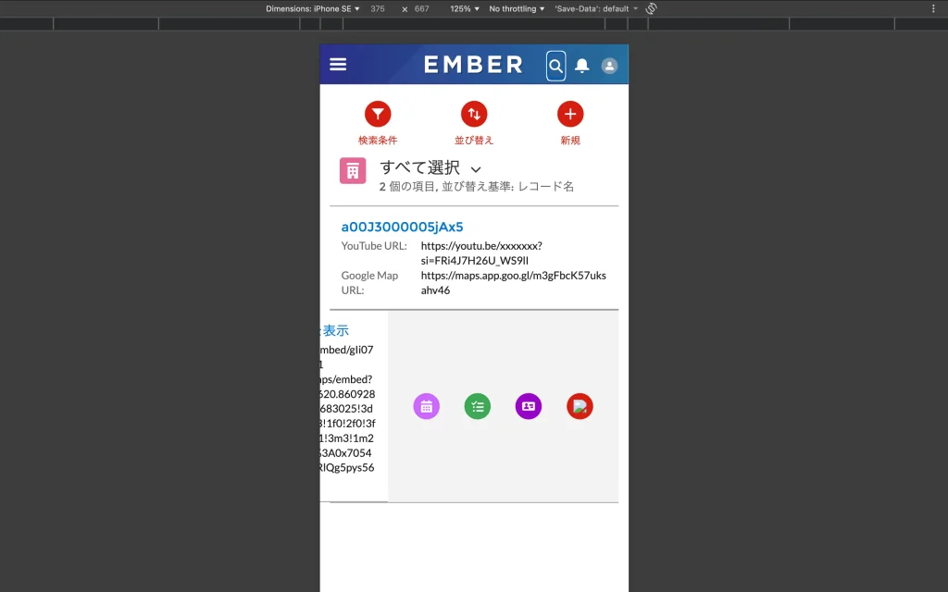Click the red sort icon (並び替え)

474,114
